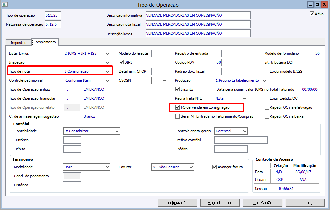Maximize the Tipo de Operação window
The width and height of the screenshot is (330, 210).
(x=317, y=5)
